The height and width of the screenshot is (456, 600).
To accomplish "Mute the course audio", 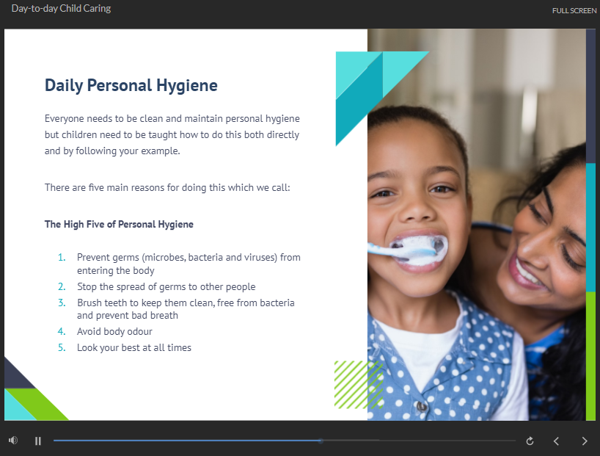I will coord(13,441).
